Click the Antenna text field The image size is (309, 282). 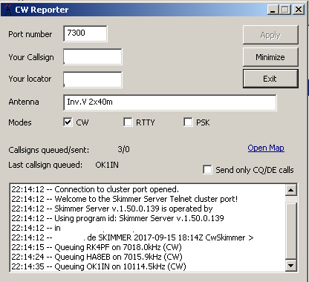pos(170,102)
